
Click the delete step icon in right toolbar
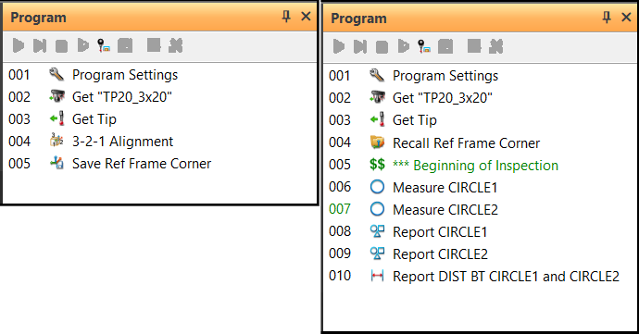coord(496,46)
